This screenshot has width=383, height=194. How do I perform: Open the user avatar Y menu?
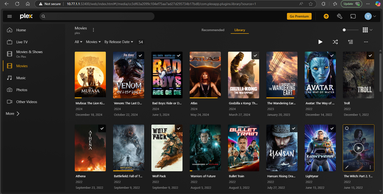(x=370, y=16)
